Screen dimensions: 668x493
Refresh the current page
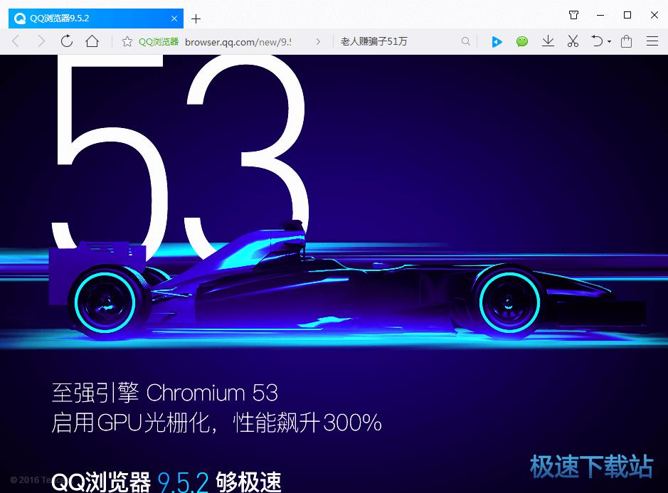point(67,41)
